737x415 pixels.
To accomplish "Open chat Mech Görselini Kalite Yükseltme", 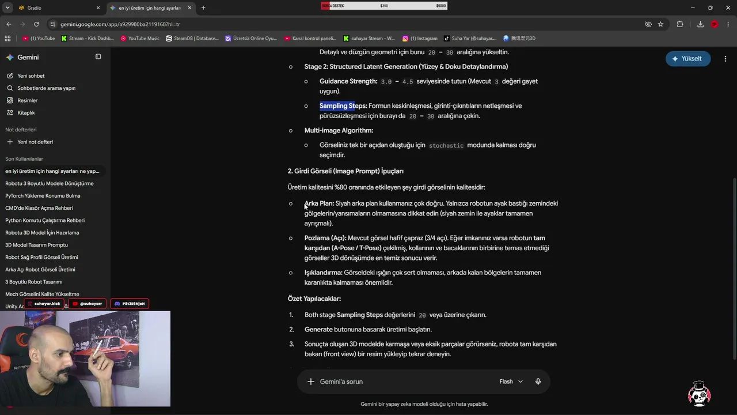I will pyautogui.click(x=42, y=294).
